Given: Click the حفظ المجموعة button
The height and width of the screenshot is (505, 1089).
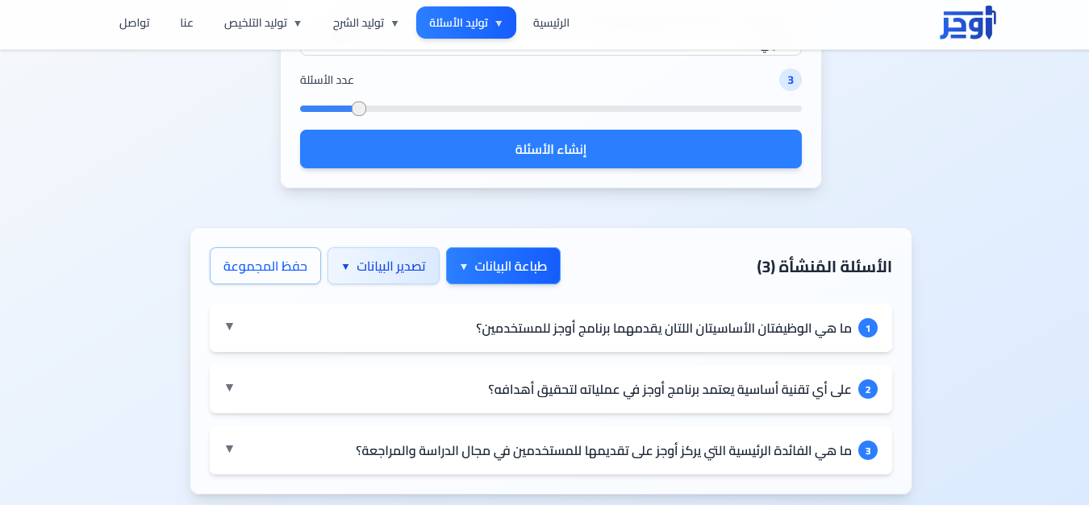Looking at the screenshot, I should 265,266.
